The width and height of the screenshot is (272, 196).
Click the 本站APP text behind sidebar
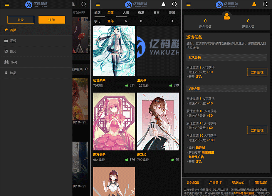79,13
